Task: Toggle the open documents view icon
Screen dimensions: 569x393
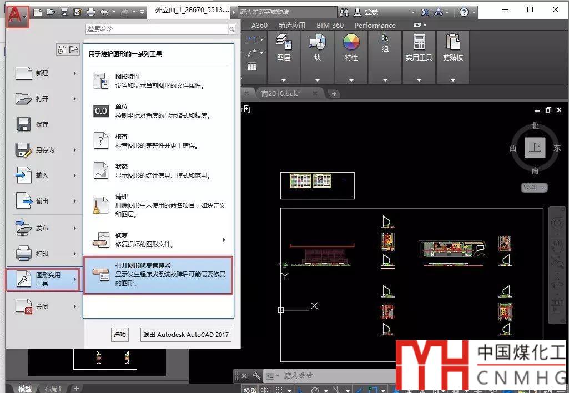Action: click(x=73, y=50)
